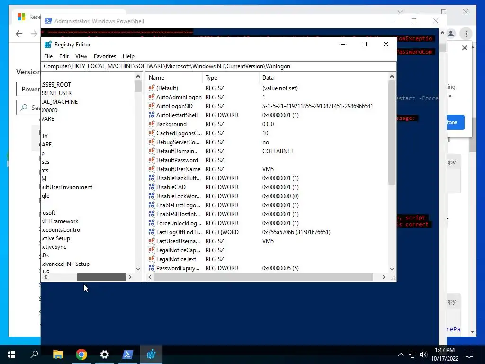The image size is (485, 364).
Task: Click the DebugServerCo... value icon
Action: (x=151, y=142)
